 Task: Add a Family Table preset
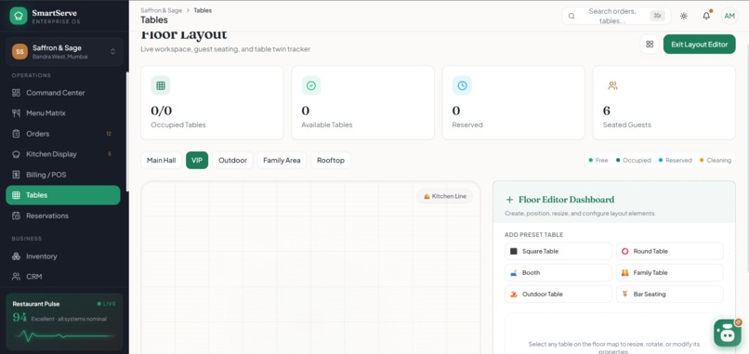coord(670,273)
